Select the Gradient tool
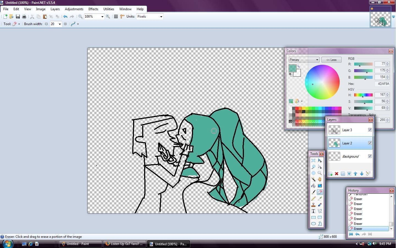The height and width of the screenshot is (248, 396). tap(320, 186)
